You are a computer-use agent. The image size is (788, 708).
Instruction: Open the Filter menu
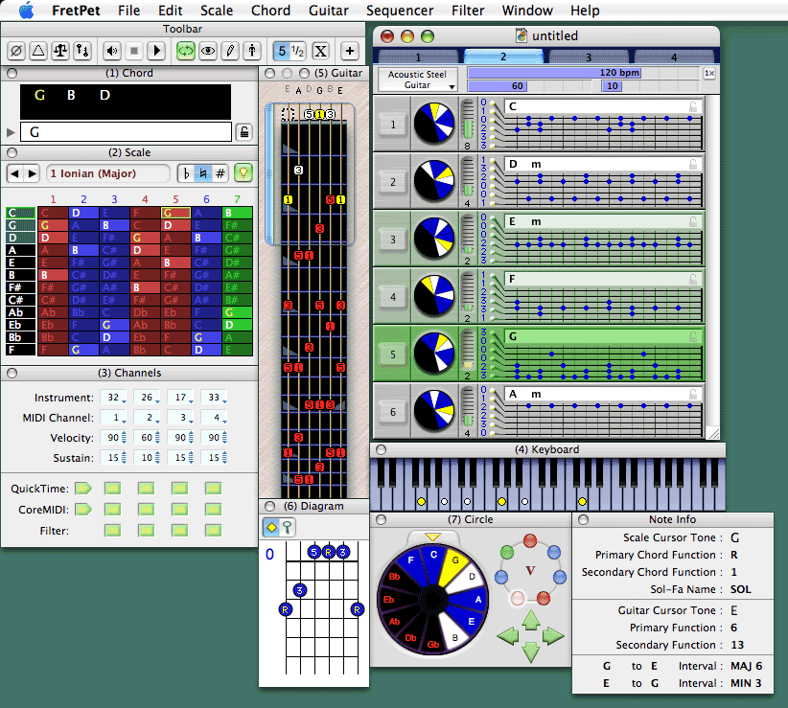468,10
